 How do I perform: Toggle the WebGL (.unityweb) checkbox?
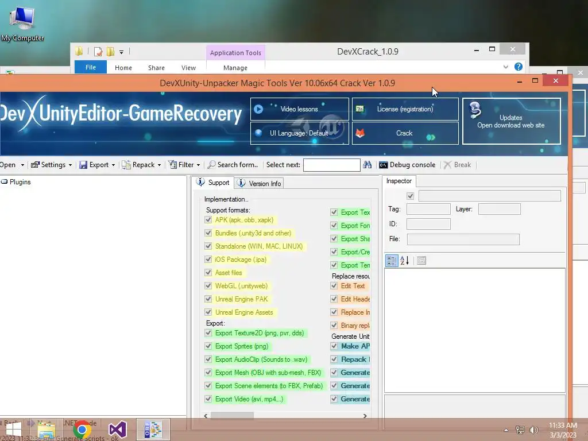[x=208, y=286]
